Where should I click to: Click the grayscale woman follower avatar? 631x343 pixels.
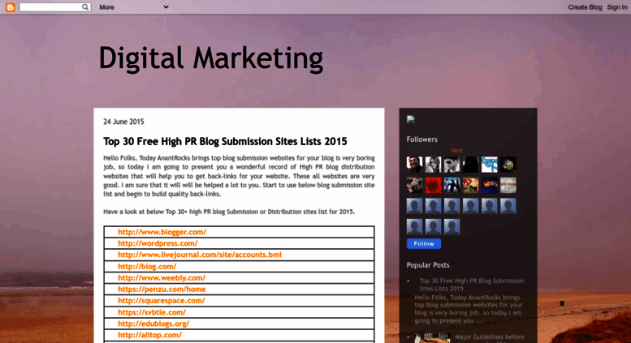(433, 165)
